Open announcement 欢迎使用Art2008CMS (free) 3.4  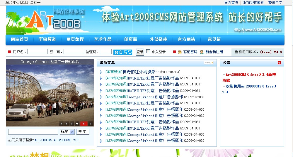pos(249,89)
